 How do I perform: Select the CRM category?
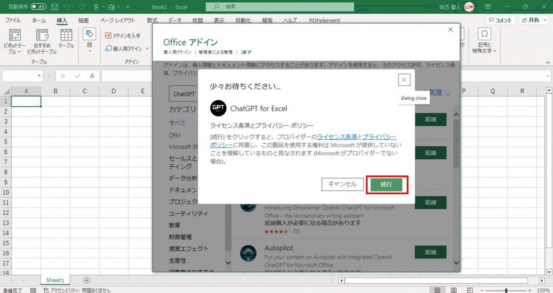coord(174,135)
